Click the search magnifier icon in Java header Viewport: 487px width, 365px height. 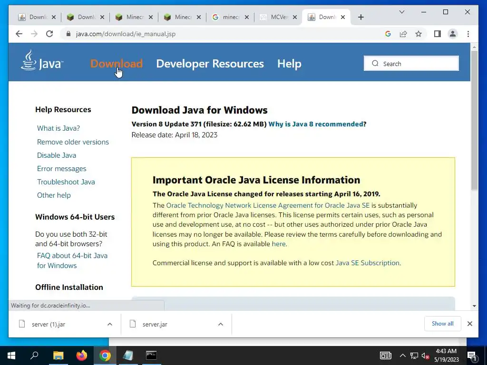pos(375,63)
